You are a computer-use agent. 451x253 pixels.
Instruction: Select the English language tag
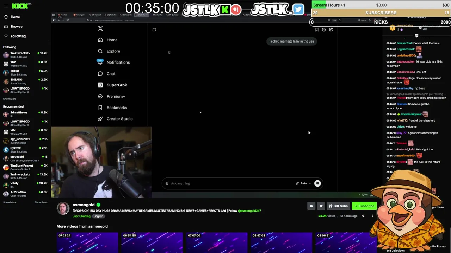coord(98,216)
